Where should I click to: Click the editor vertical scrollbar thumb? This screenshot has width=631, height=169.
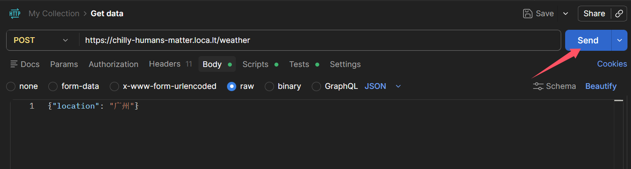[x=619, y=101]
